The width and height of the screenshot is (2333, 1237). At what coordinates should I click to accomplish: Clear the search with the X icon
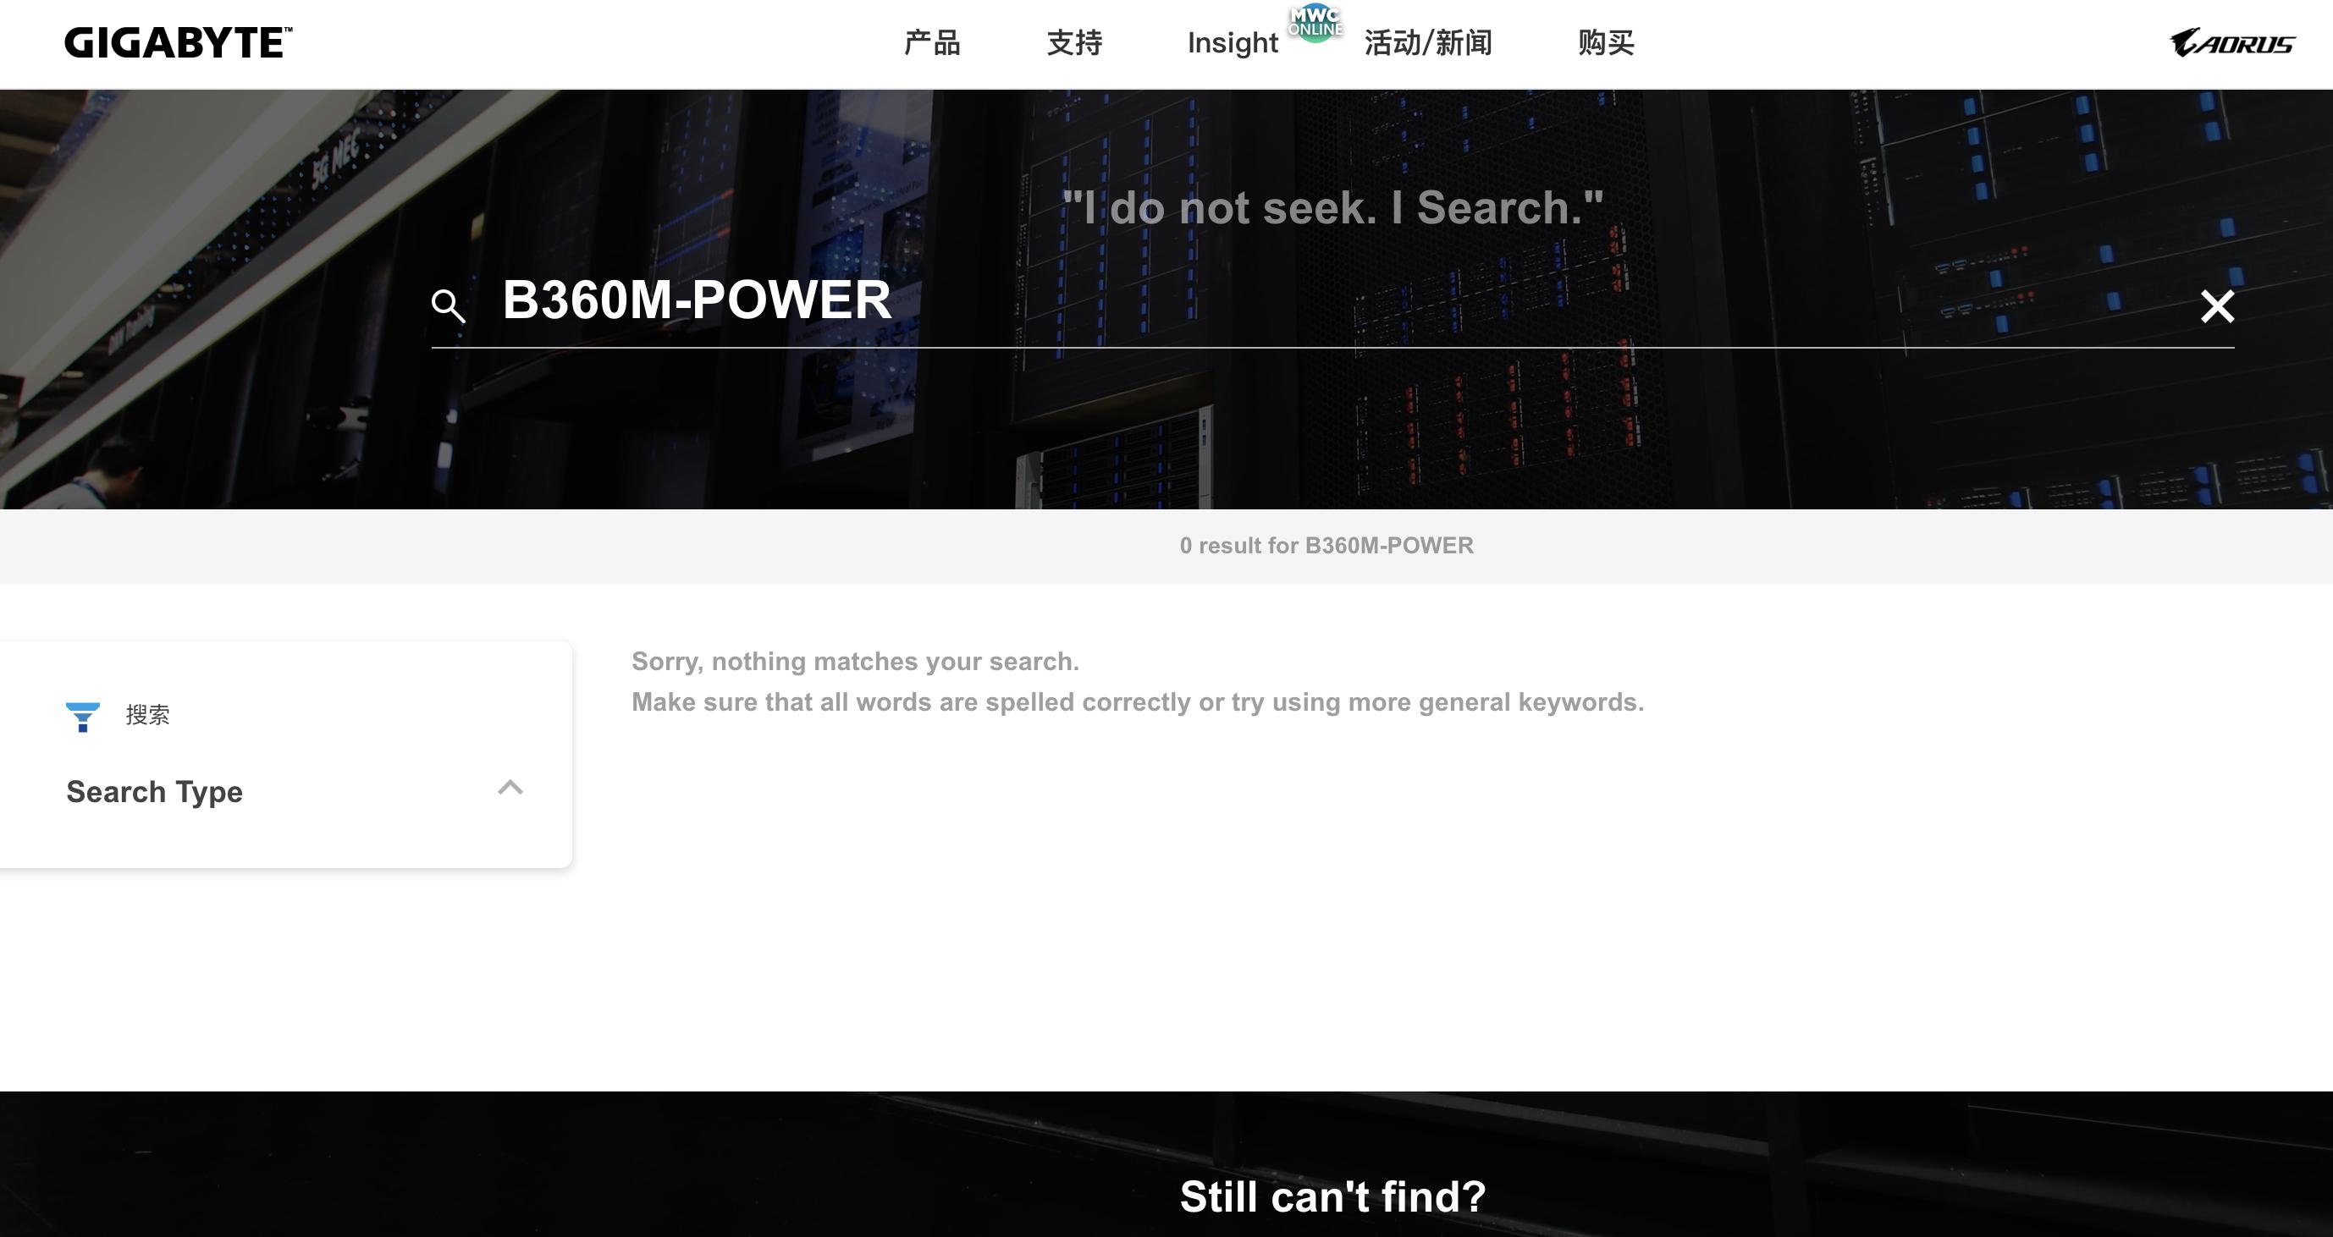coord(2217,305)
